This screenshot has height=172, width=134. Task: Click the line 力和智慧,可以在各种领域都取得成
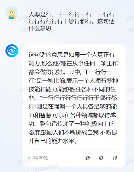72,115
